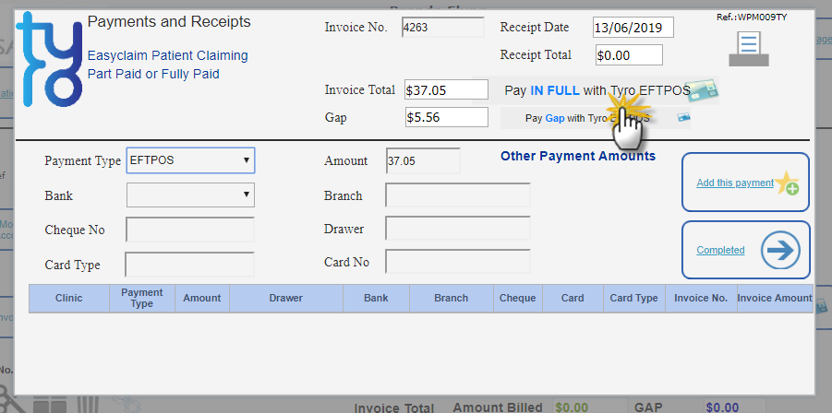Click the blue arrow icon beside Completed

[x=780, y=250]
